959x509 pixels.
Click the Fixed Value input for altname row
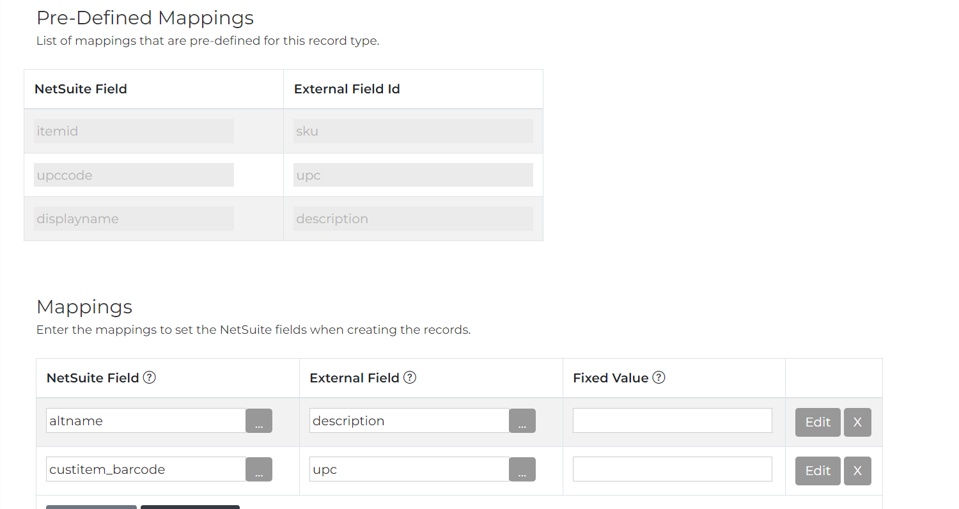coord(672,421)
